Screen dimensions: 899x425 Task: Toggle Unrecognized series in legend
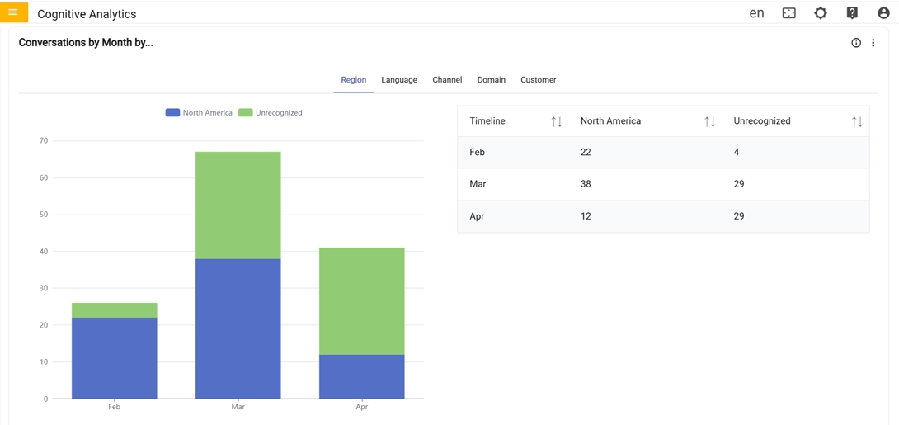271,113
